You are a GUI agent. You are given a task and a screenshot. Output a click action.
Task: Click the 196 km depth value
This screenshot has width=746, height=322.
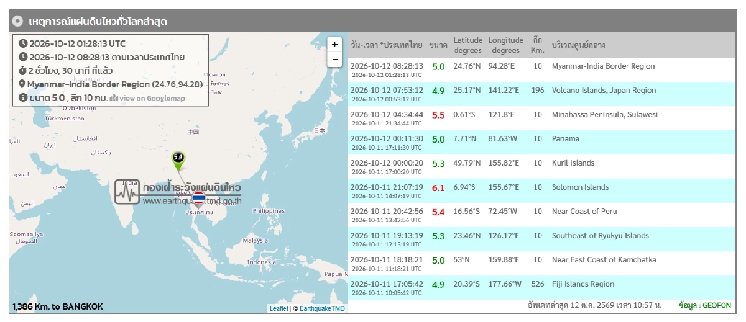click(x=538, y=91)
